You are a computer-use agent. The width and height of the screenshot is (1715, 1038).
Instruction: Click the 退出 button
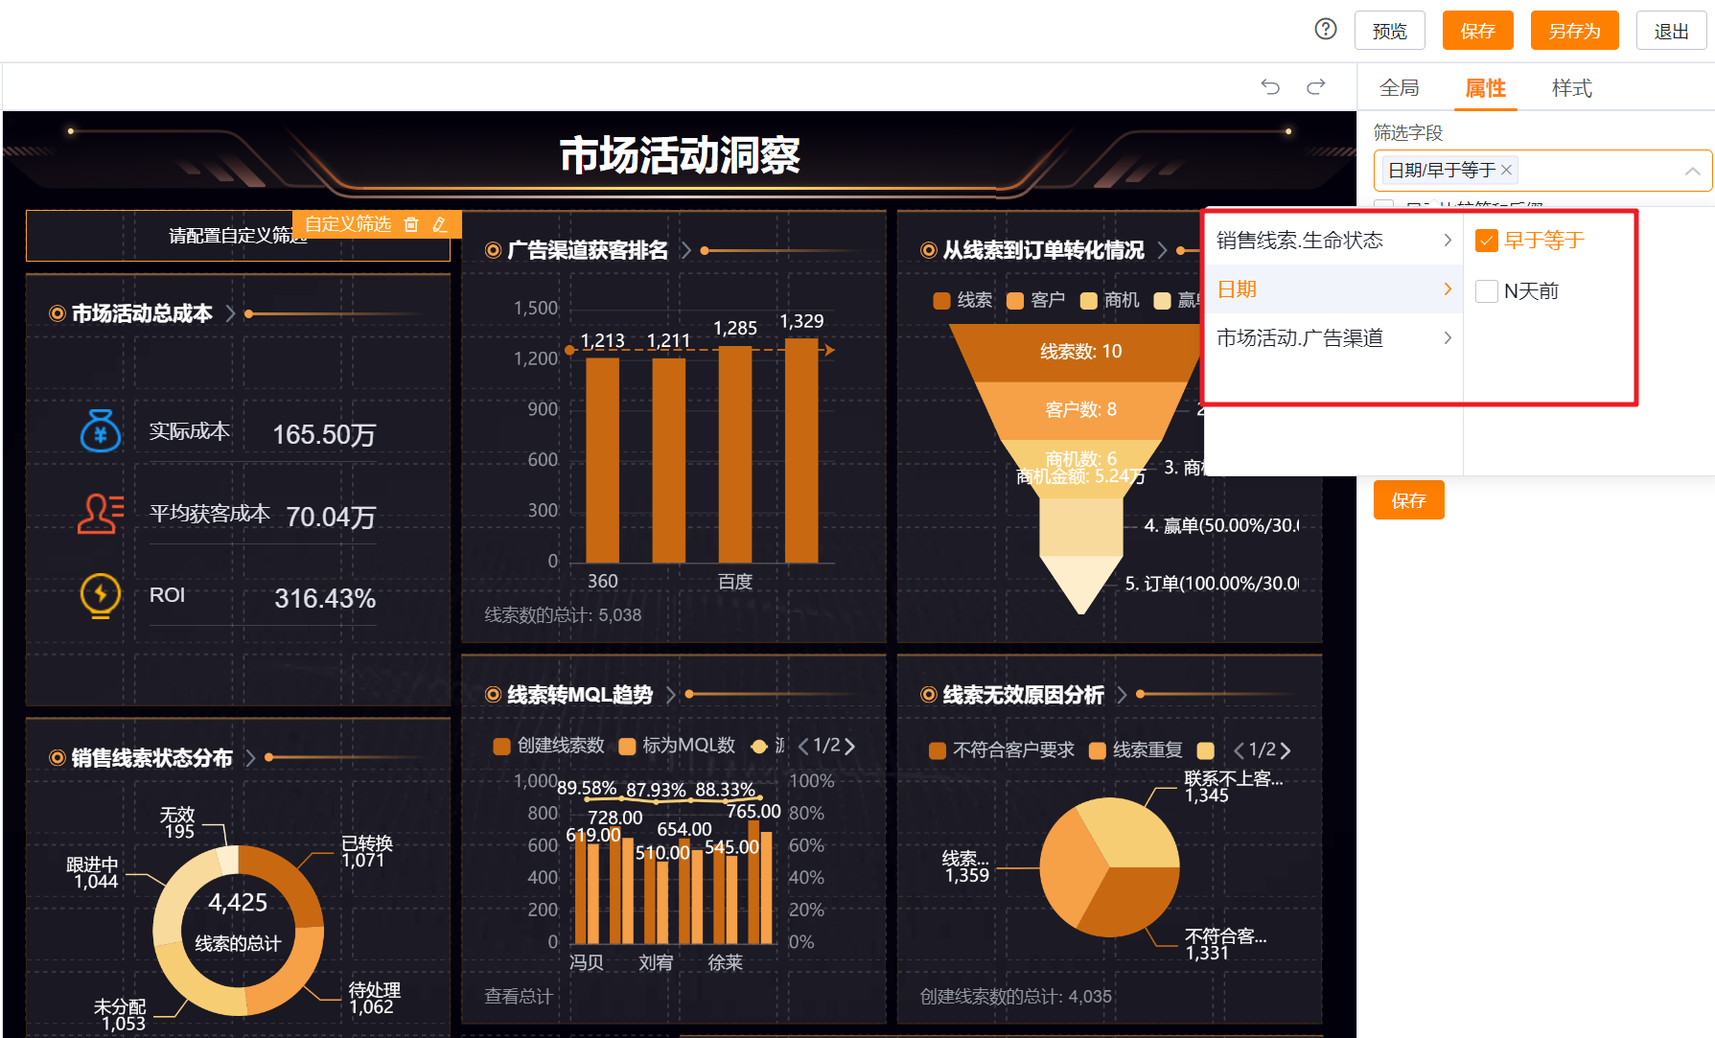pos(1671,31)
